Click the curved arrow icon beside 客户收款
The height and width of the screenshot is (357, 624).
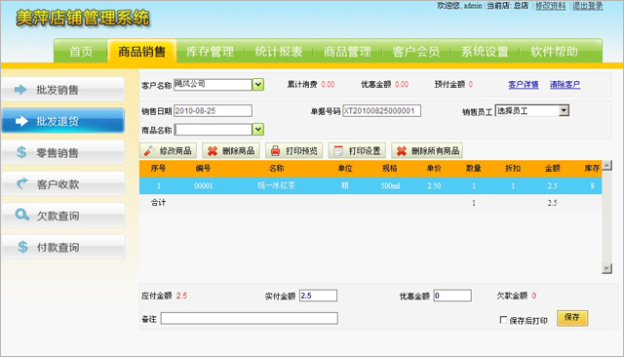(21, 183)
